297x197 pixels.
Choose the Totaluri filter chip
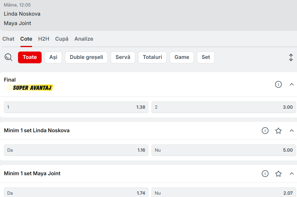click(x=152, y=57)
